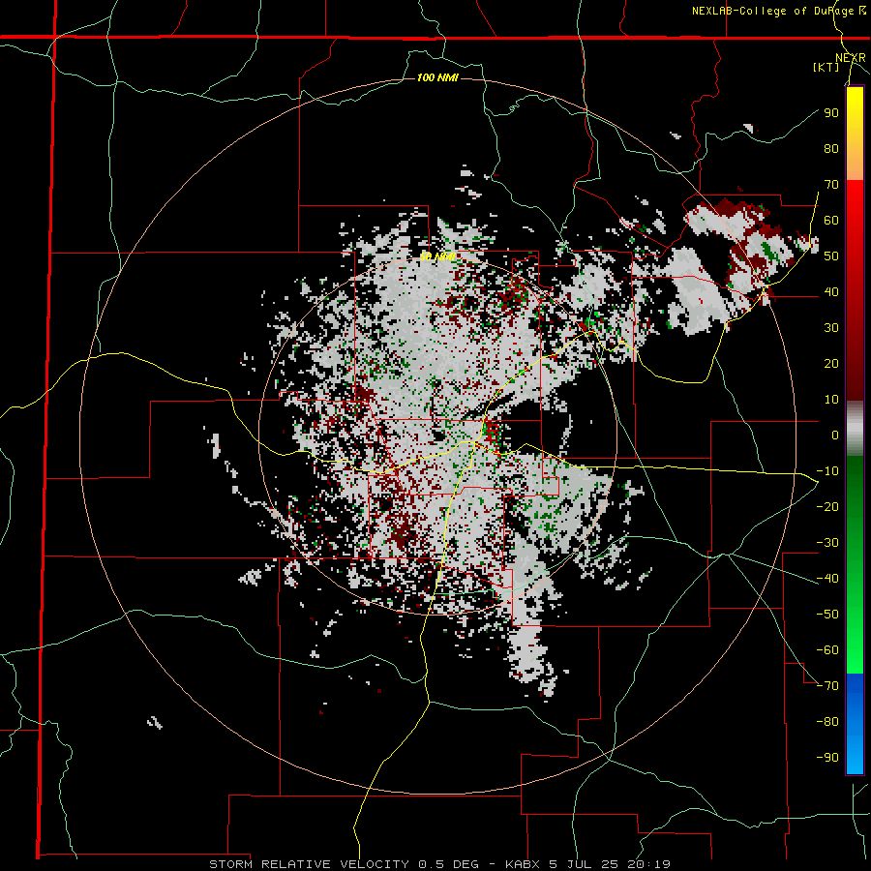The height and width of the screenshot is (871, 871).
Task: Click the -50 knot scale label
Action: click(827, 615)
